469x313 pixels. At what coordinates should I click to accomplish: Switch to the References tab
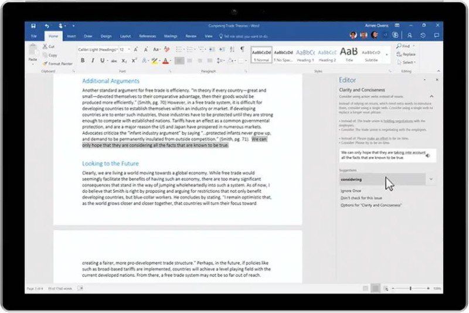(148, 36)
